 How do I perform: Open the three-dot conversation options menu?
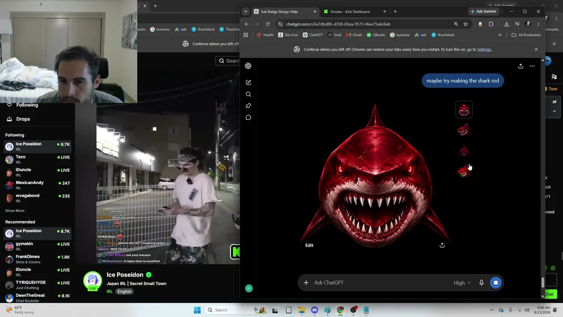coord(532,66)
